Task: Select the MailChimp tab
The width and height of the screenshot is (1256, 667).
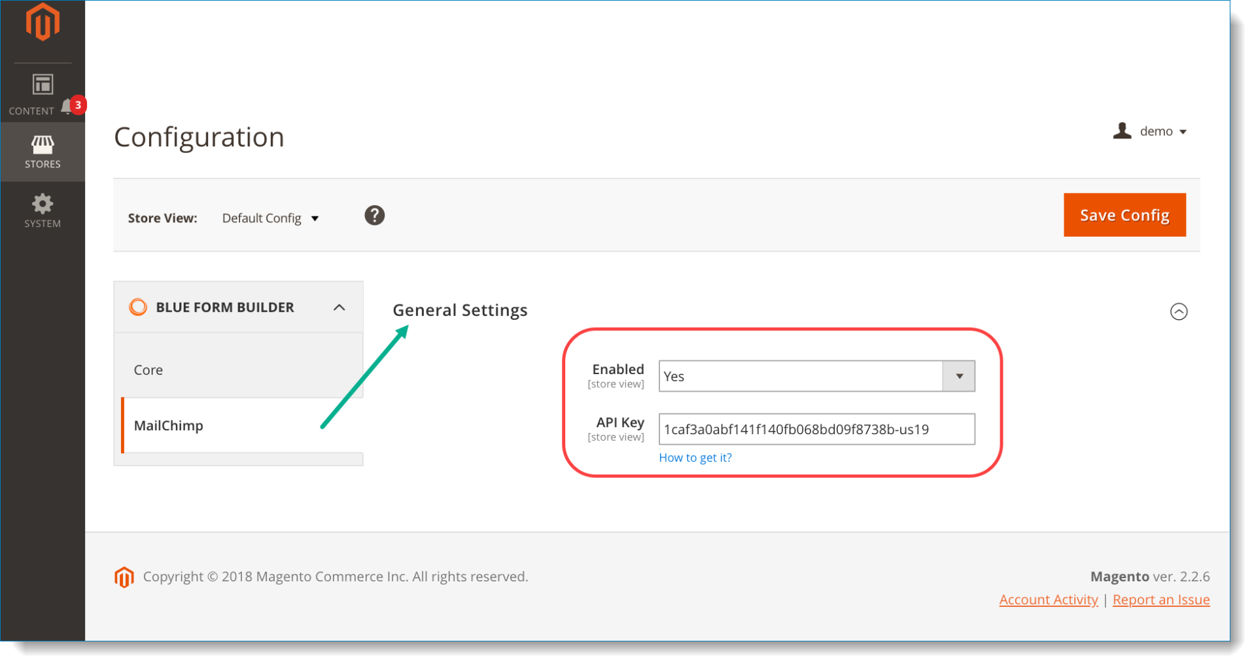Action: [242, 426]
